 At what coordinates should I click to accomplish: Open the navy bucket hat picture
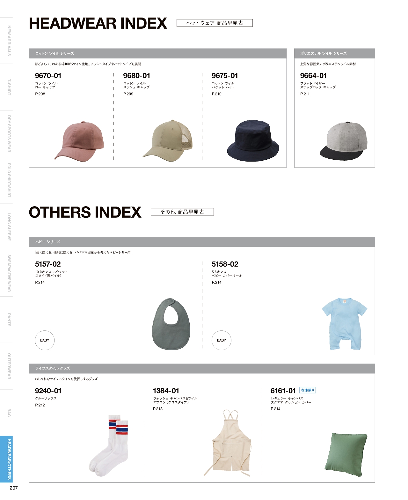click(253, 141)
